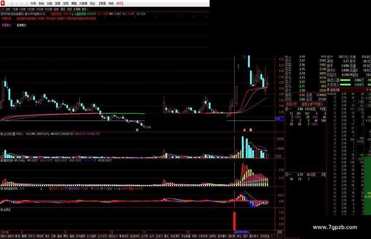Viewport: 371px width, 239px height.
Task: Click the forward navigation arrow
Action: (x=22, y=3)
